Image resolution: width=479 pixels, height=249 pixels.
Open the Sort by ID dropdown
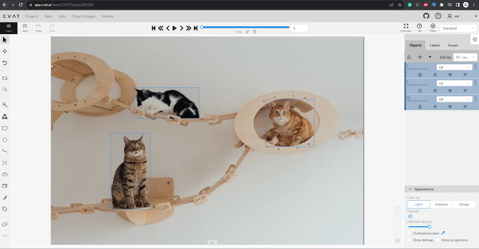click(465, 57)
